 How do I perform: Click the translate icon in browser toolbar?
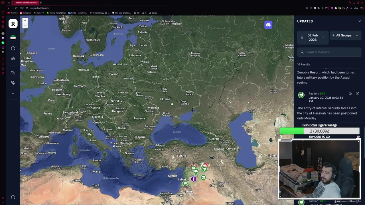(319, 8)
